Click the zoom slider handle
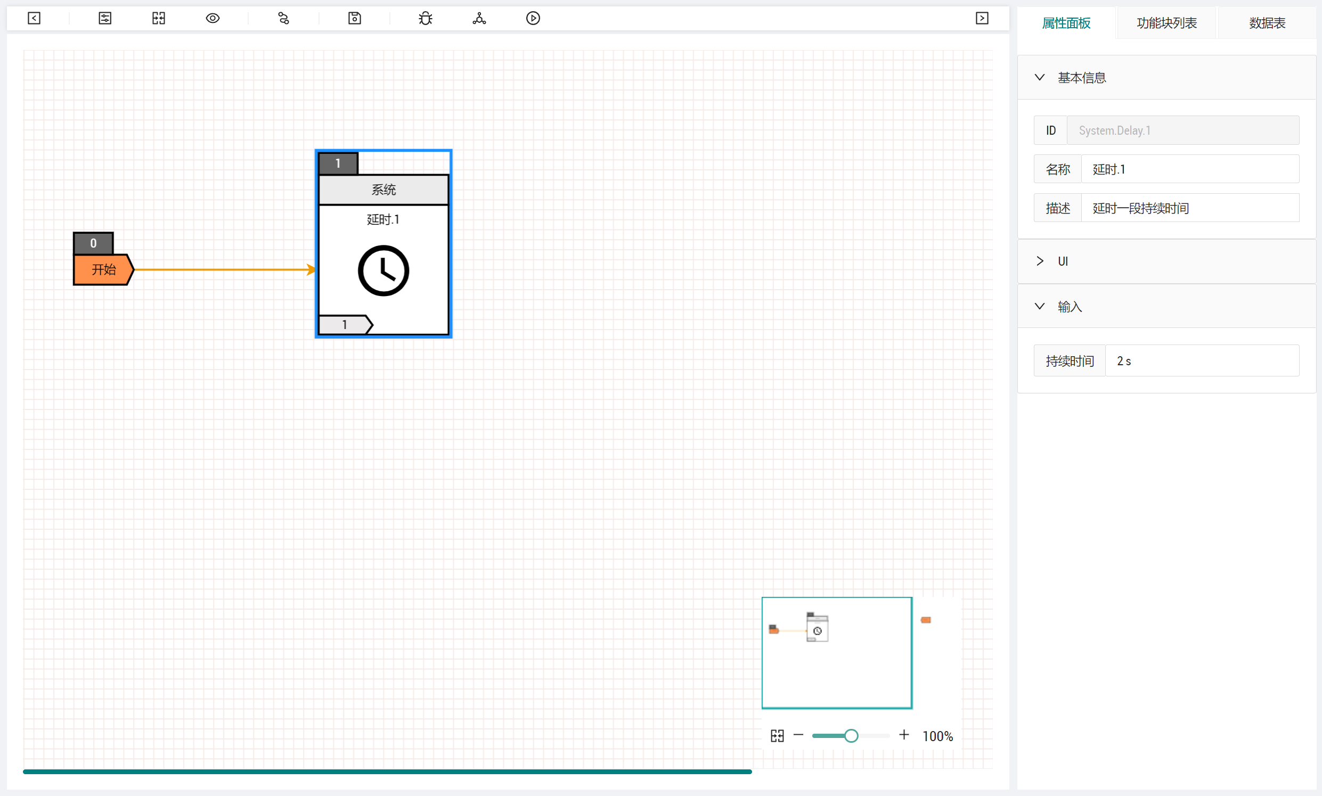Screen dimensions: 1322x796 [851, 735]
